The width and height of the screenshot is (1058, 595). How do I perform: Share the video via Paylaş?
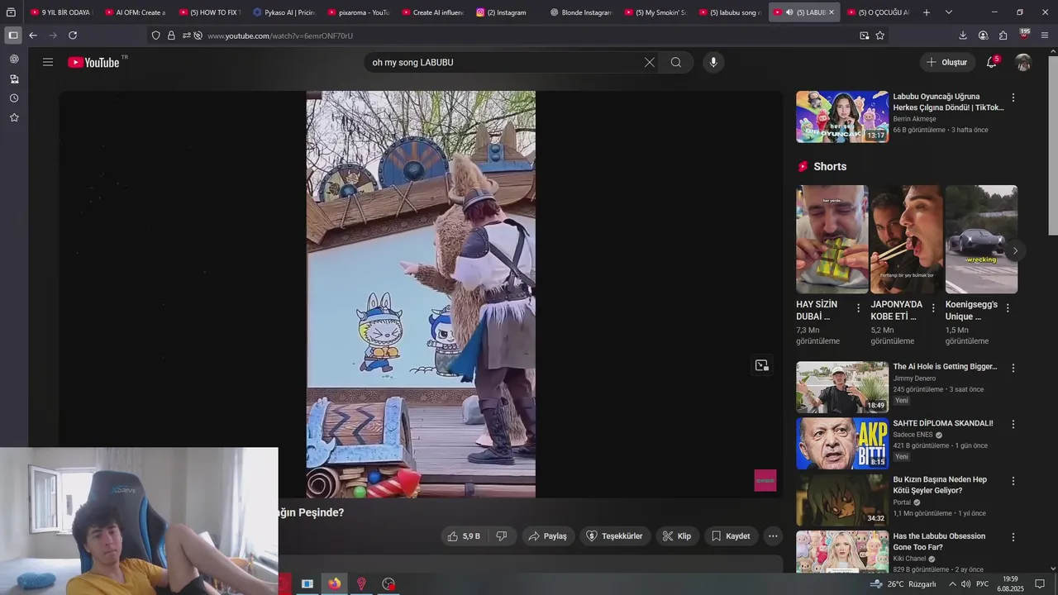[x=547, y=536]
